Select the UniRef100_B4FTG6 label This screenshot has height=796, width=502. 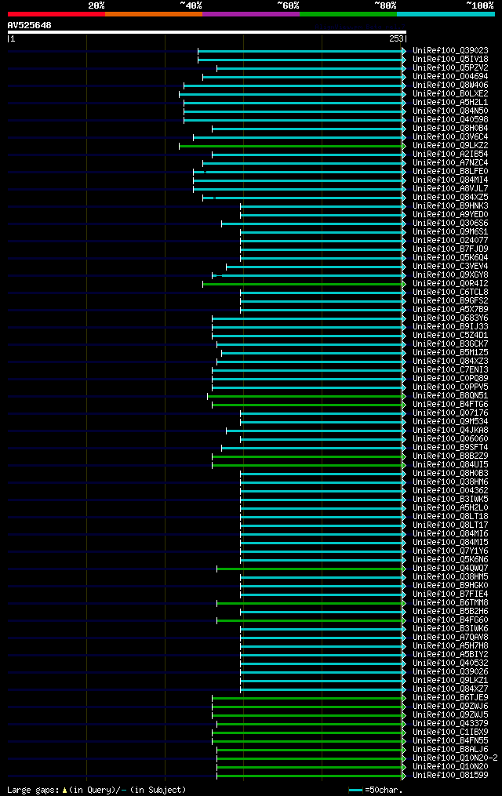[450, 405]
